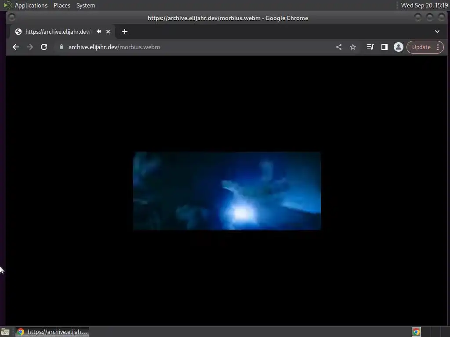Click the clock showing Wed Sep 20

[x=424, y=5]
